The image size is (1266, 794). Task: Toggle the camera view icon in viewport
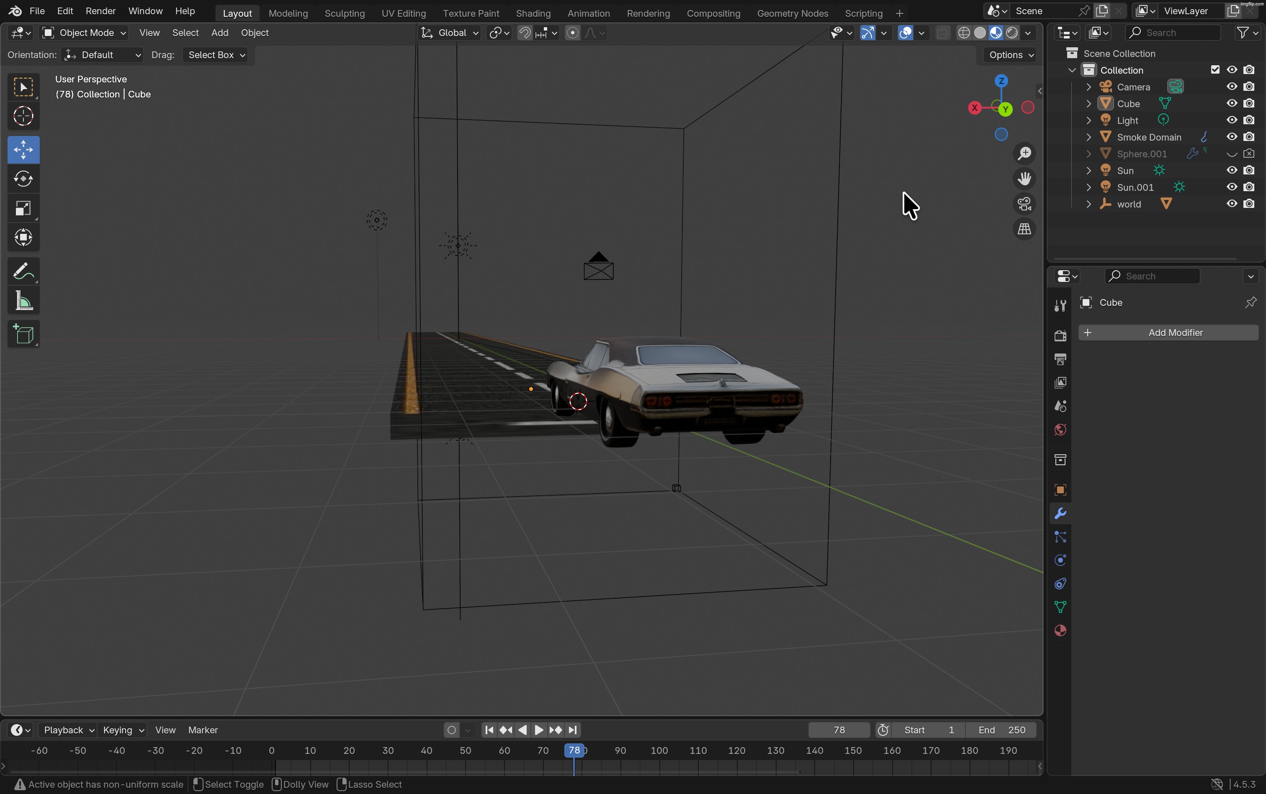1024,203
